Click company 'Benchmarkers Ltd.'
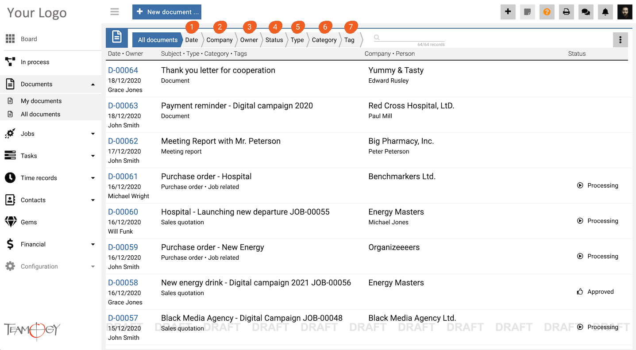Screen dimensions: 636x350 pos(402,177)
